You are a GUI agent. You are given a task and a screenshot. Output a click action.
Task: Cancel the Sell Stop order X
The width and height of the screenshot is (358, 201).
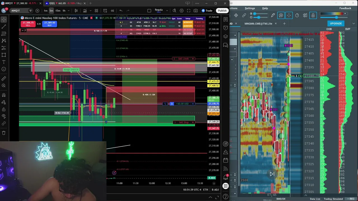point(193,122)
